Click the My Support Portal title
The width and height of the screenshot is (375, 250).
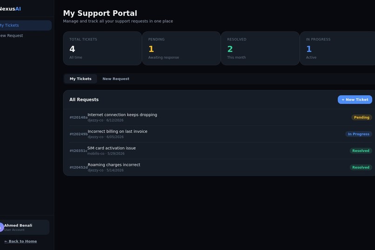pyautogui.click(x=100, y=13)
